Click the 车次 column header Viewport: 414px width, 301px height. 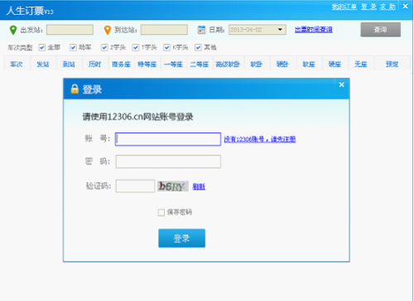click(17, 64)
